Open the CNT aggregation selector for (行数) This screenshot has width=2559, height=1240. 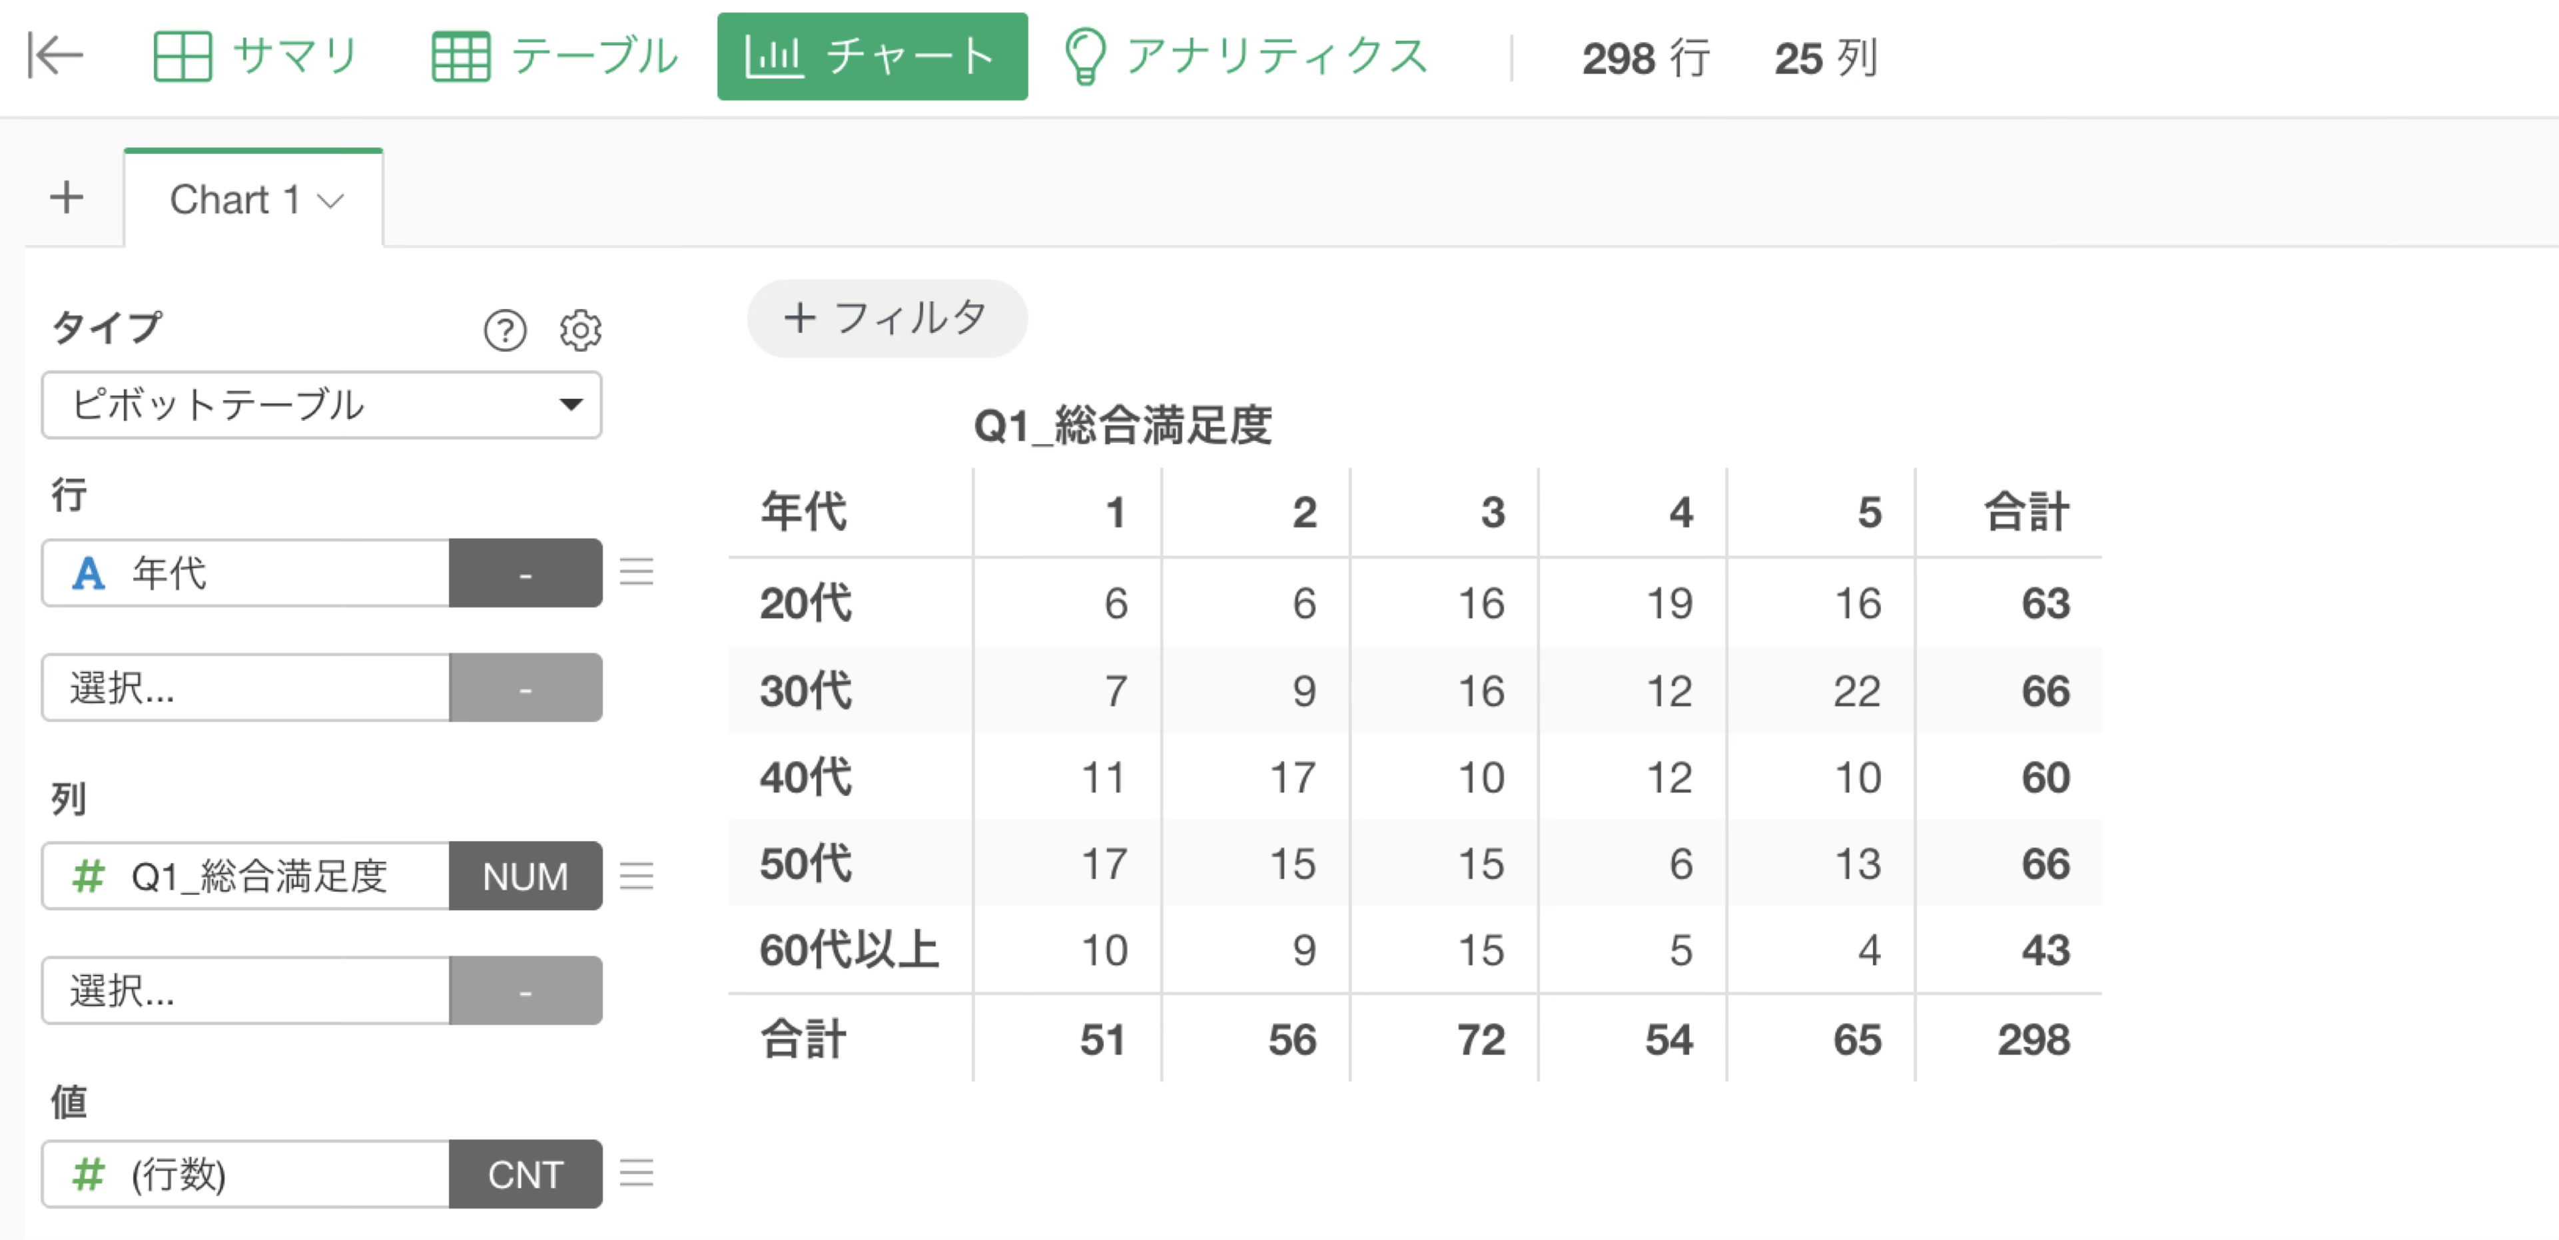[526, 1173]
